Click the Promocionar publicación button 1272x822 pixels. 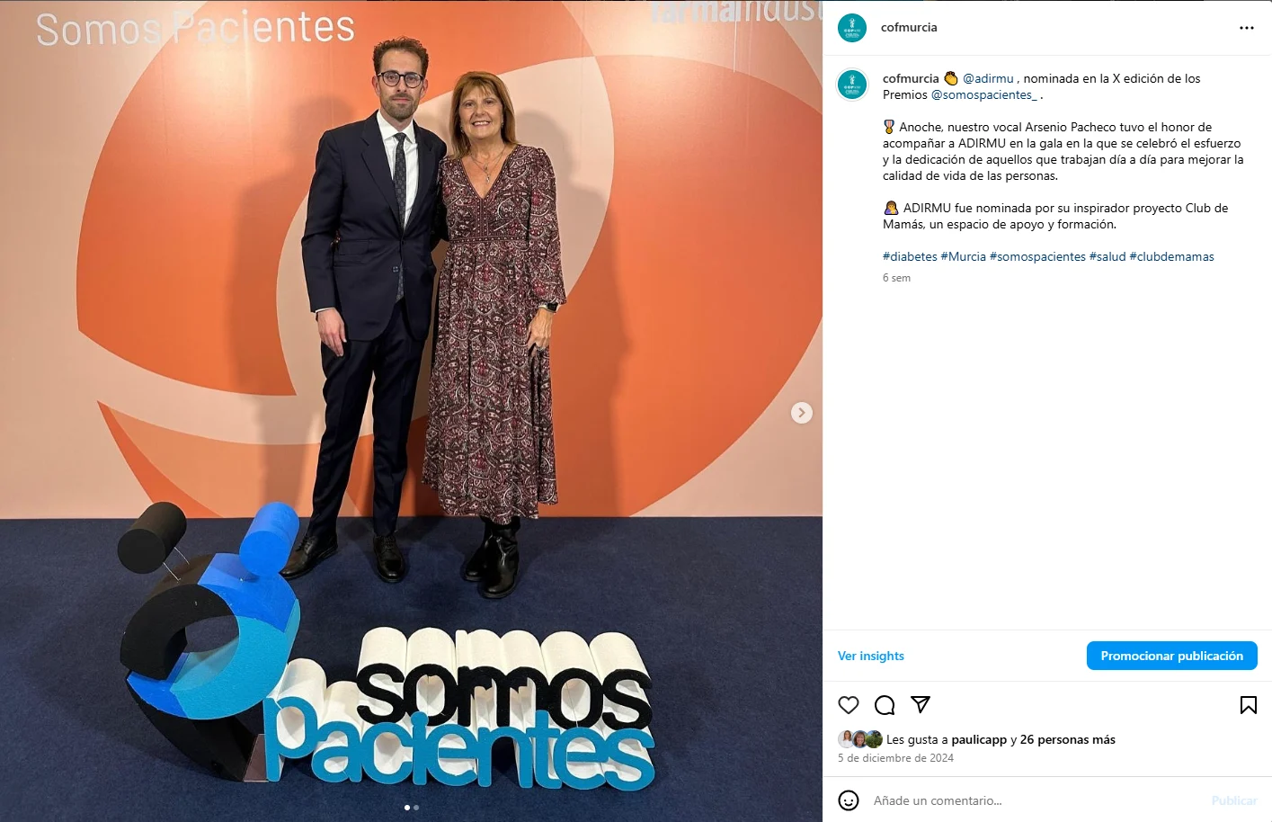[1172, 656]
